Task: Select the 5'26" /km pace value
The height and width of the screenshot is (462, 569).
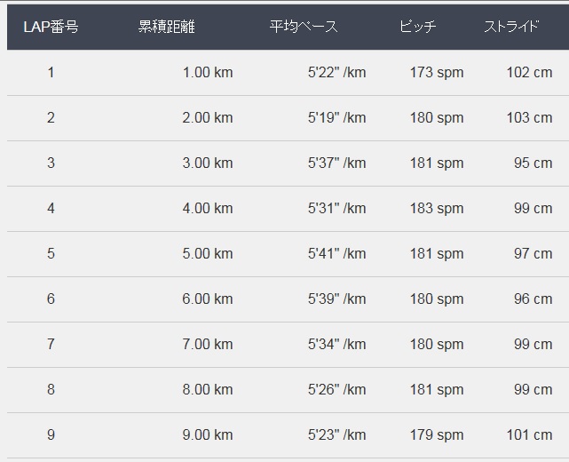Action: (336, 389)
